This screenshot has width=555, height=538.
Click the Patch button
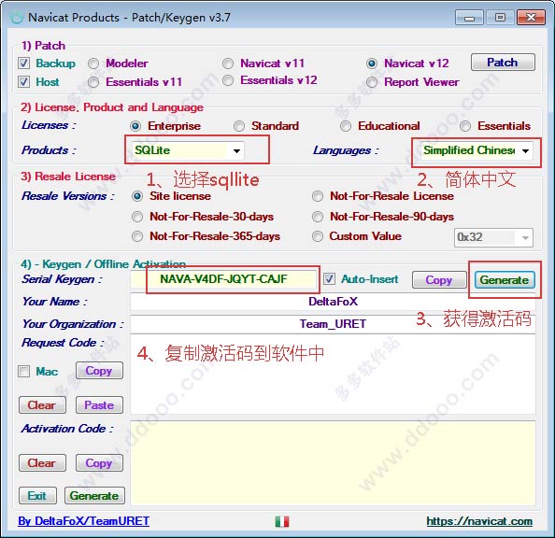(503, 63)
